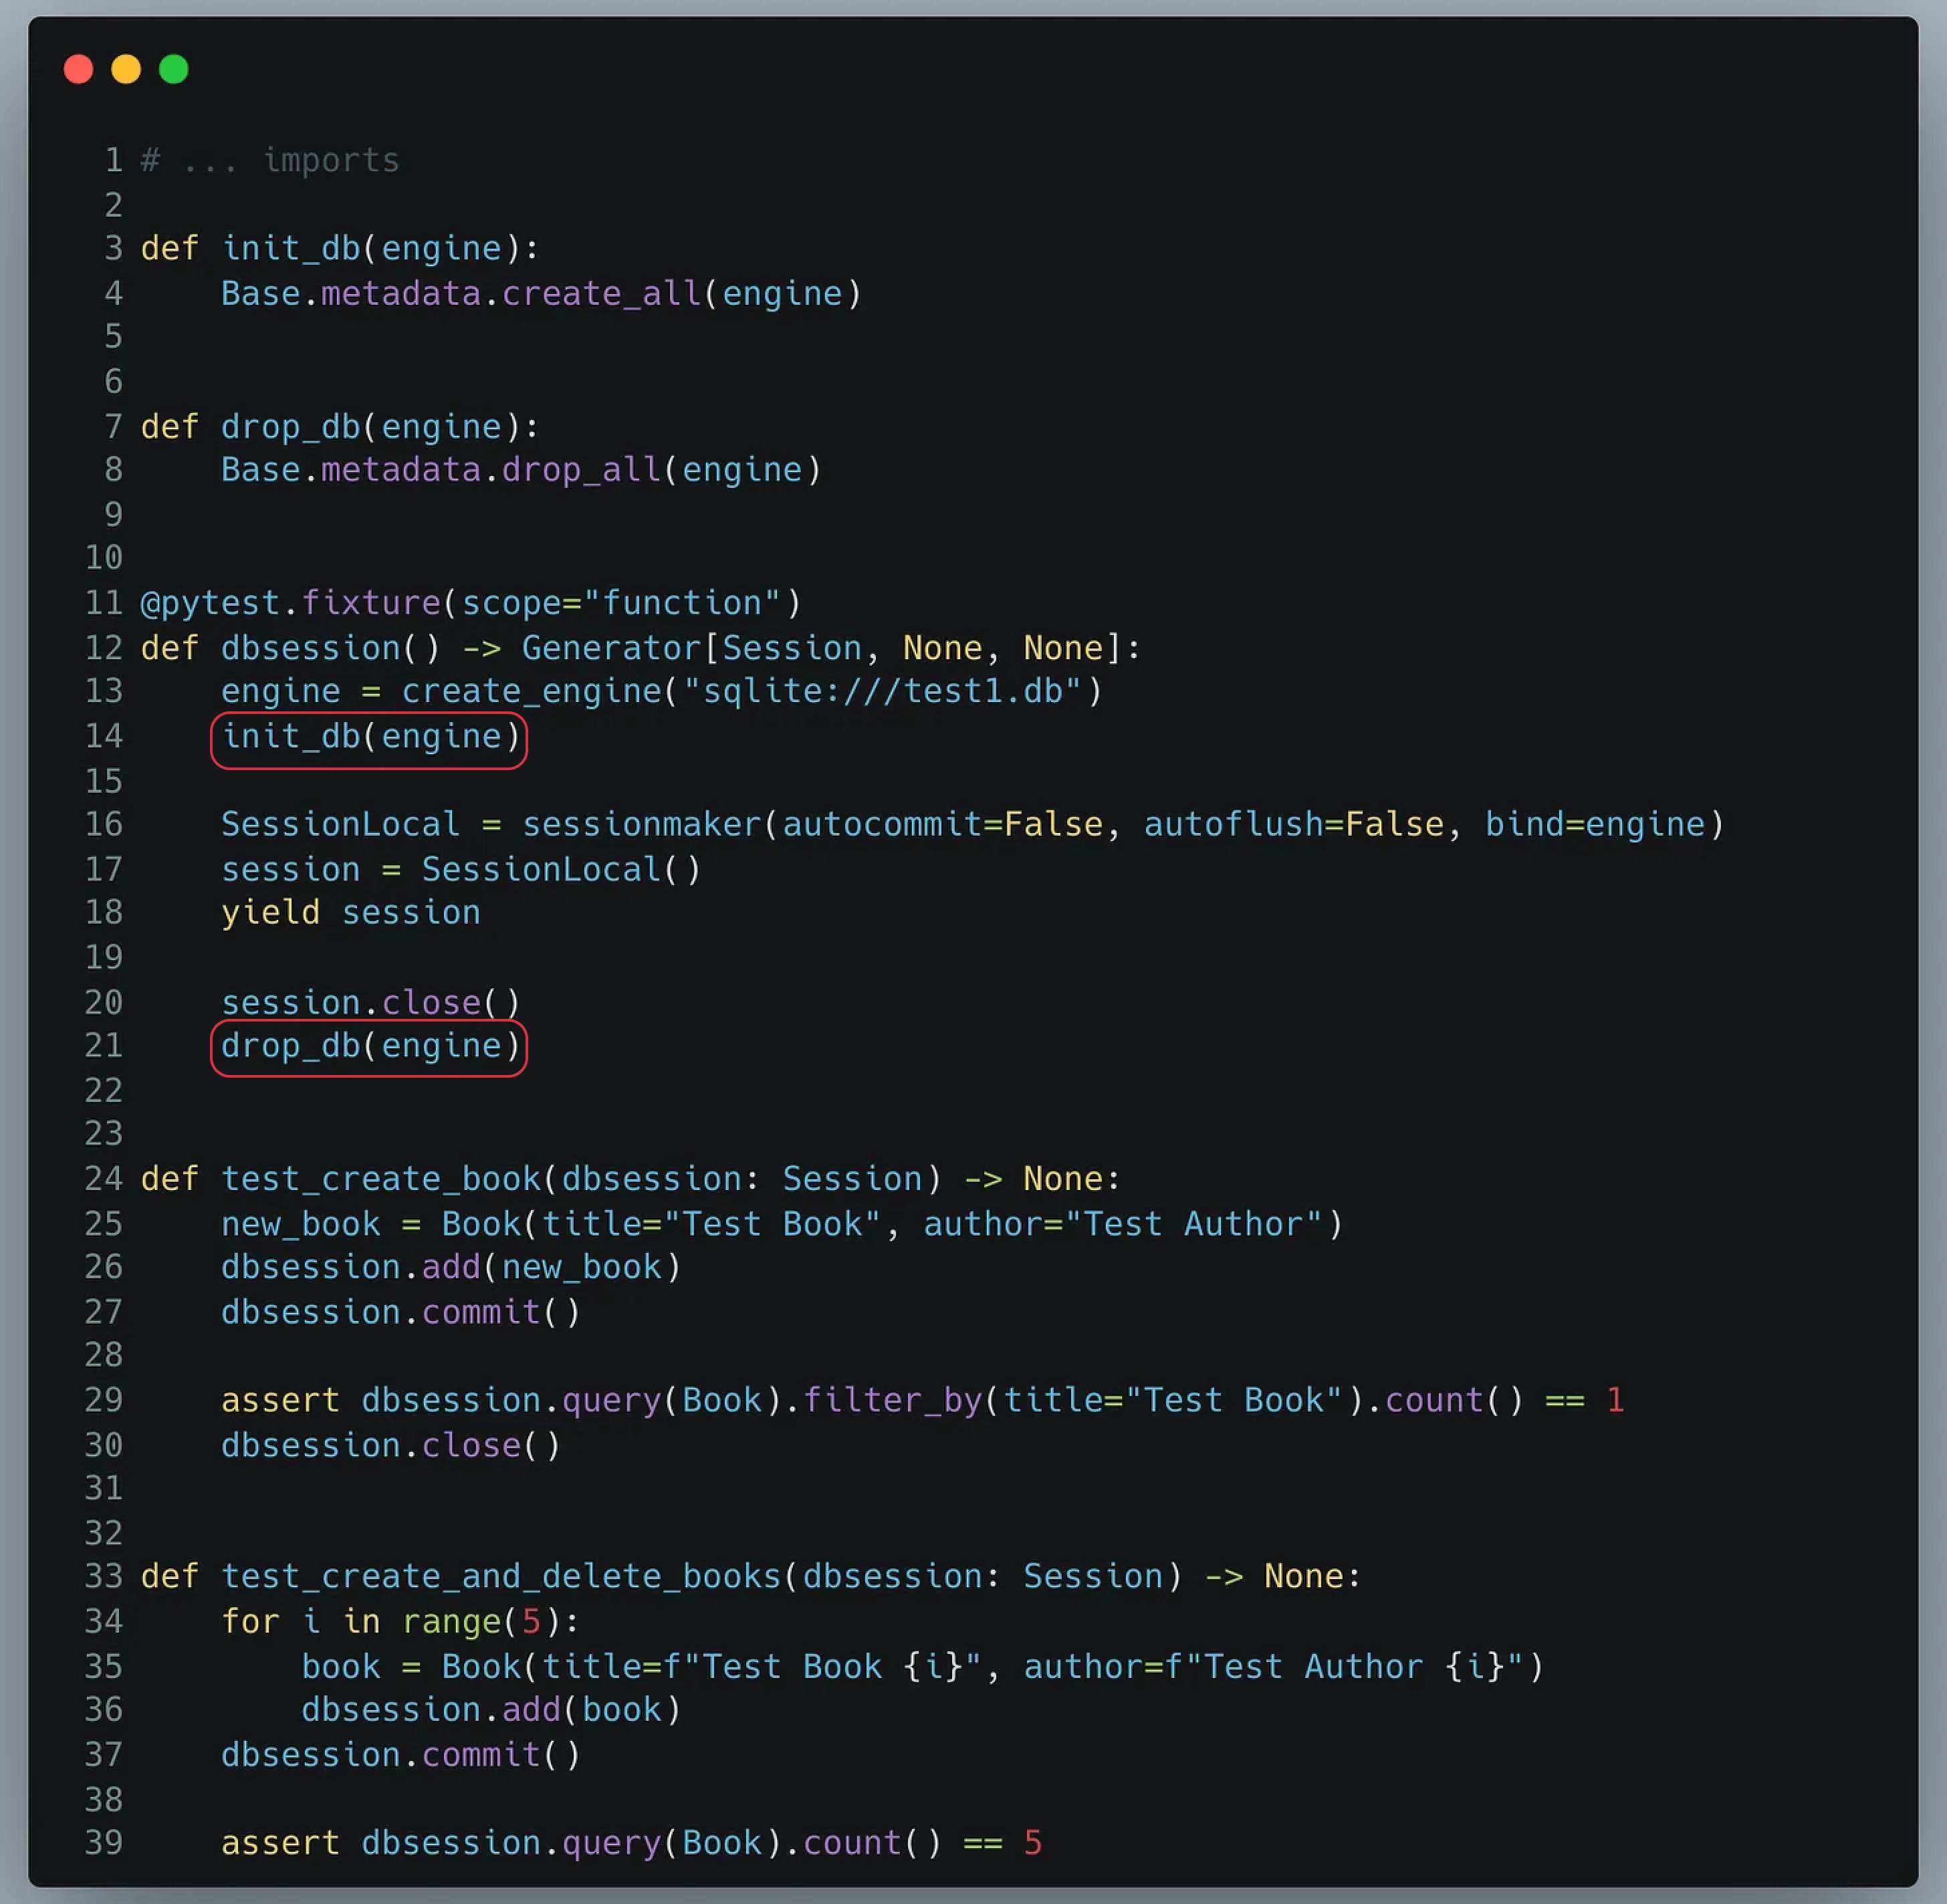Viewport: 1947px width, 1904px height.
Task: Click the yield session statement
Action: click(350, 913)
